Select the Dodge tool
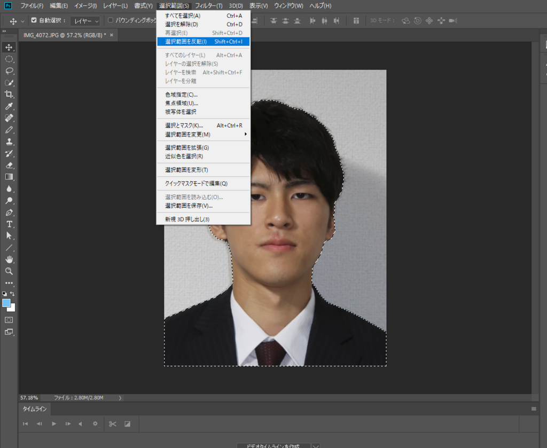Viewport: 547px width, 448px height. [9, 200]
